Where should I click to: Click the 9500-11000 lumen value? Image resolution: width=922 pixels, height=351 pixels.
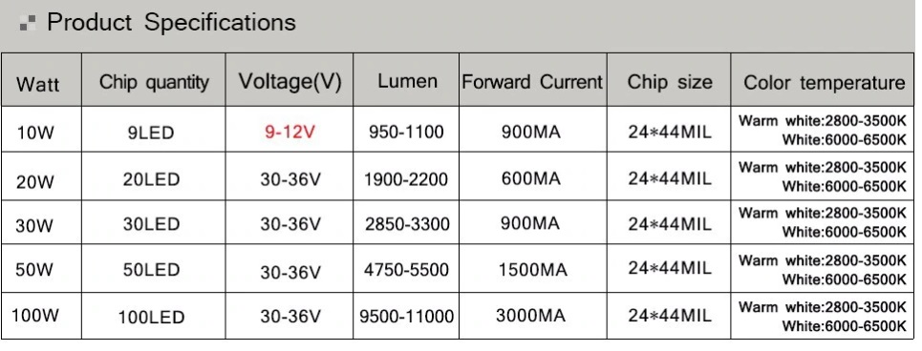coord(407,317)
